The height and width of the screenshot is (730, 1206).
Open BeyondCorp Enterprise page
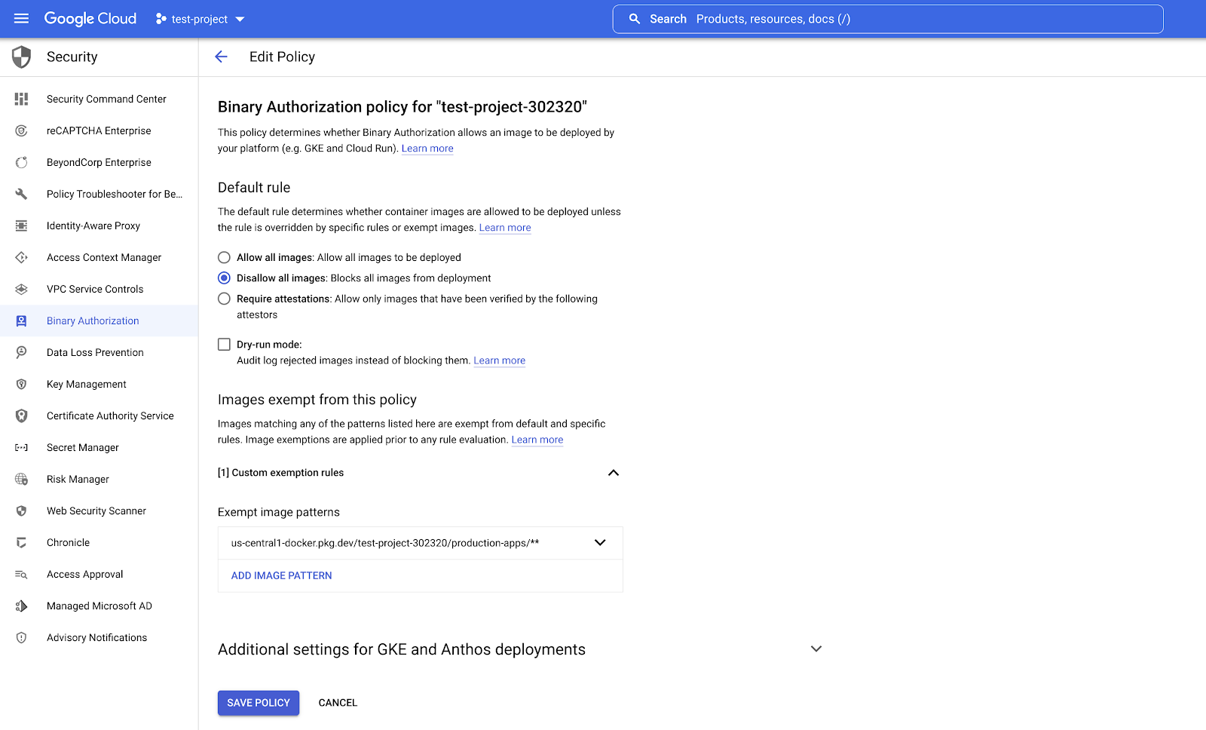point(99,162)
